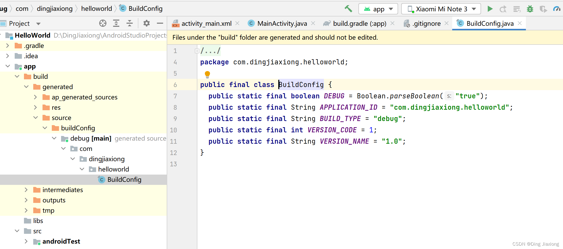Collapse the src folder
Viewport: 563px width, 249px height.
click(17, 231)
